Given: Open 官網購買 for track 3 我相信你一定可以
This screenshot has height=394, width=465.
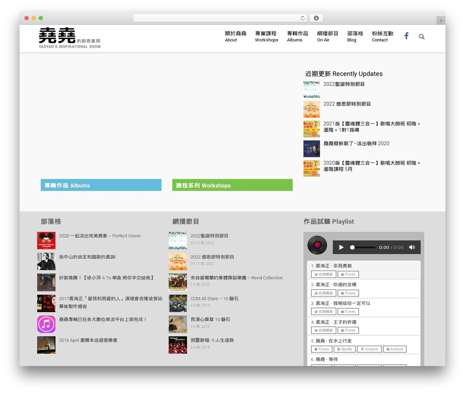Looking at the screenshot, I should pyautogui.click(x=323, y=311).
